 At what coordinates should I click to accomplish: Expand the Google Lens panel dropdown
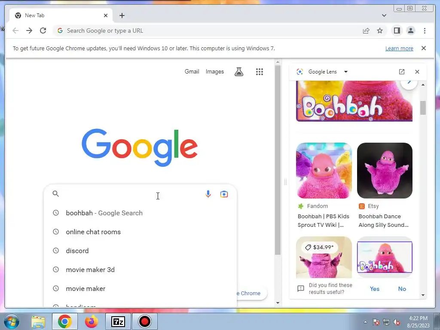pos(346,72)
